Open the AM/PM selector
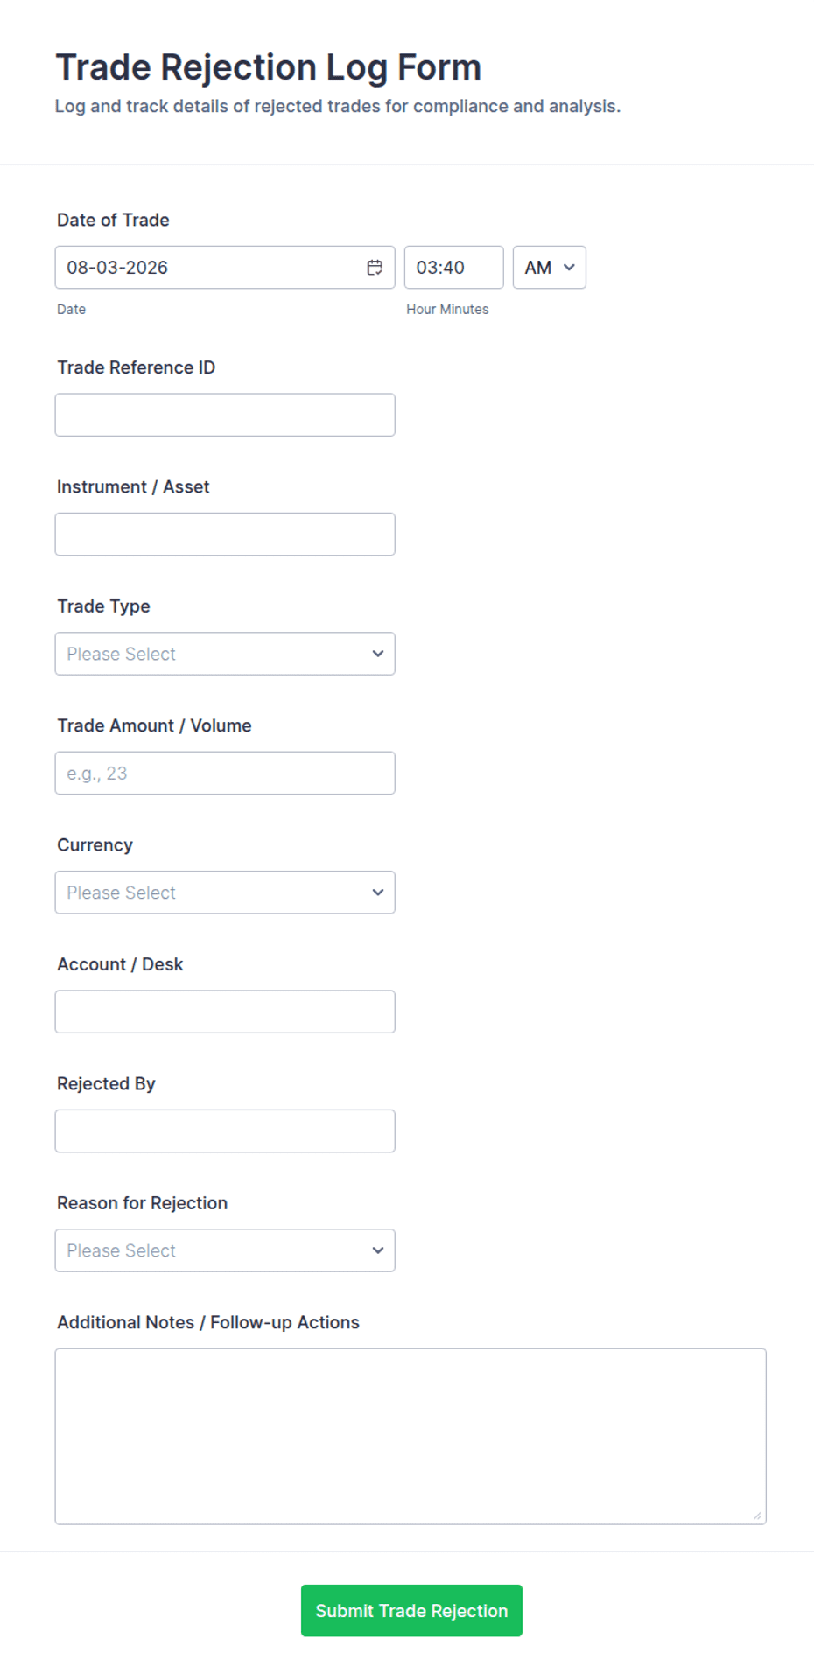The image size is (814, 1680). tap(550, 268)
